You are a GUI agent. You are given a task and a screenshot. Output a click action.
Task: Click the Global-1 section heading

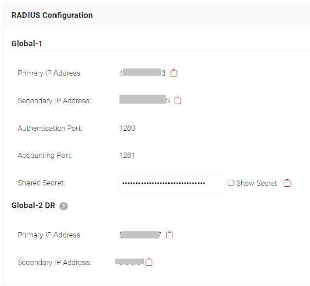click(x=26, y=44)
